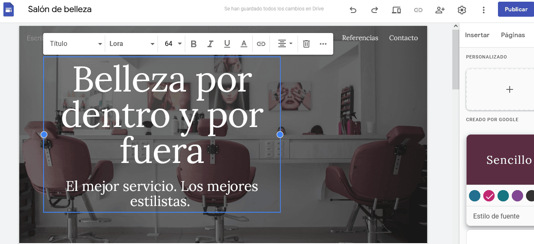Viewport: 534px width, 244px height.
Task: Select the pink theme color swatch
Action: (x=489, y=196)
